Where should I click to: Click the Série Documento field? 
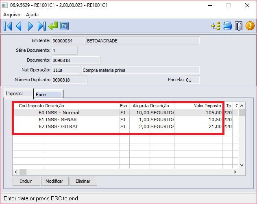[64, 51]
